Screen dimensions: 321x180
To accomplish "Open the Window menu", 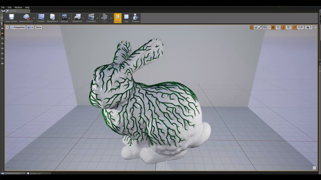I will [x=18, y=7].
